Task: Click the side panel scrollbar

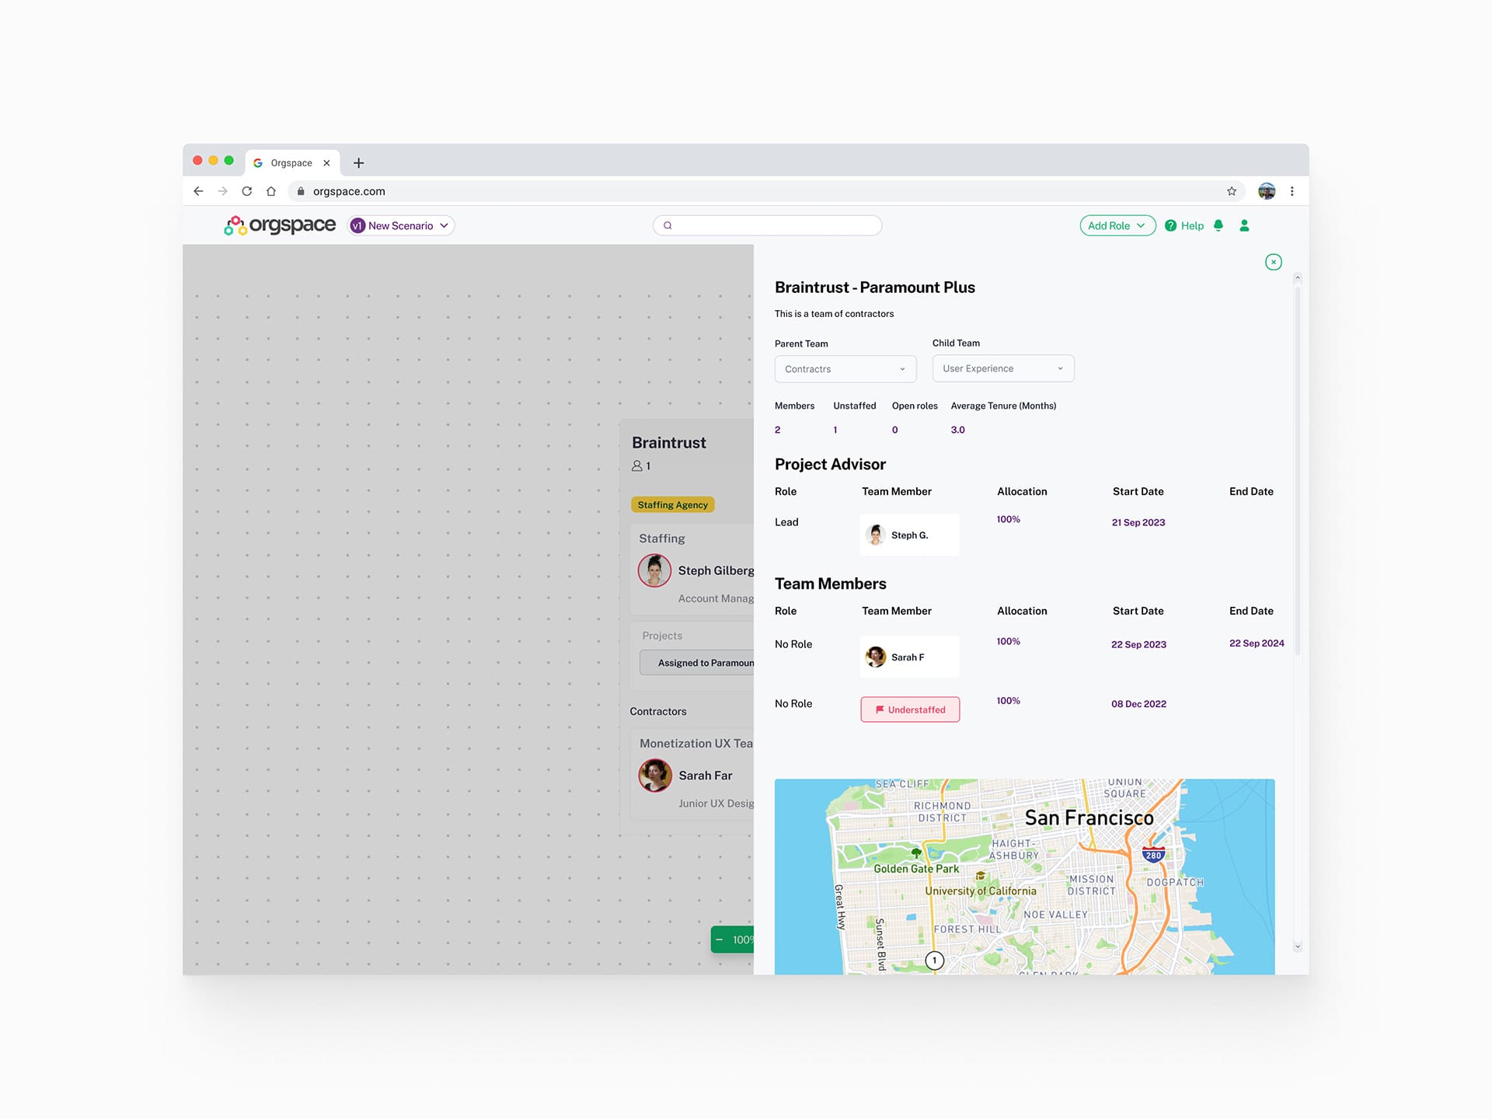Action: 1297,472
